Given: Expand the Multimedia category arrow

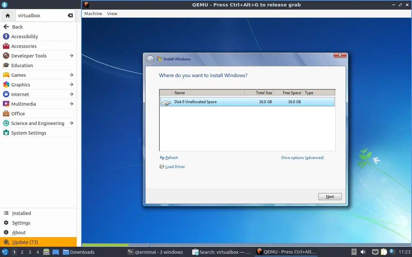Looking at the screenshot, I should click(71, 104).
